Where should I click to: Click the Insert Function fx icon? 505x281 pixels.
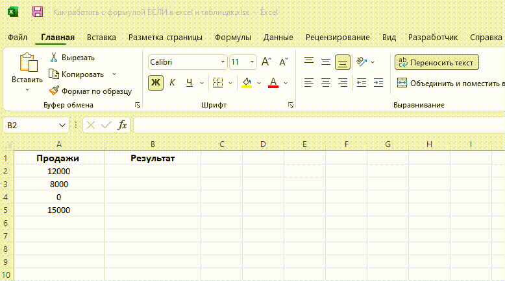point(122,125)
